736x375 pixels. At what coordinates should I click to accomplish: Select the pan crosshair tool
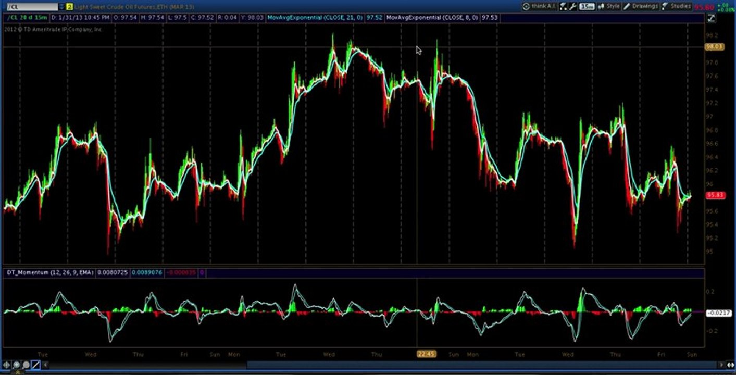[x=7, y=365]
